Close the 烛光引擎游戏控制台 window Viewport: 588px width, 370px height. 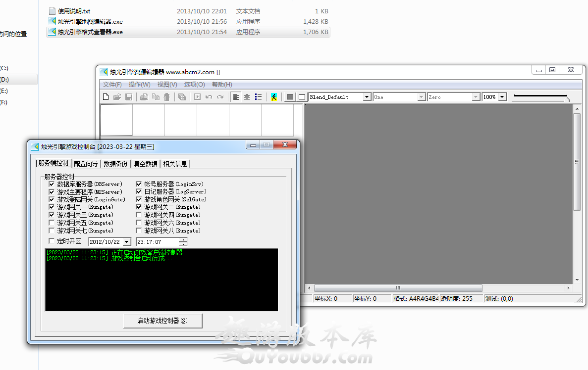[x=285, y=144]
